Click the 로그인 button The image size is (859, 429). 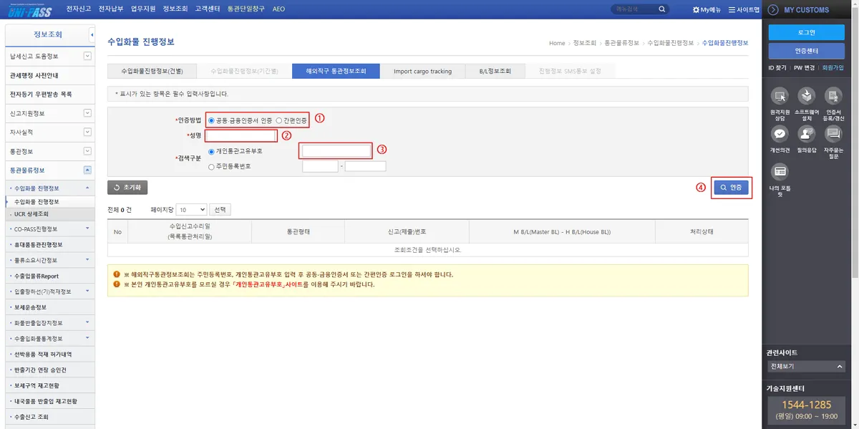tap(806, 32)
